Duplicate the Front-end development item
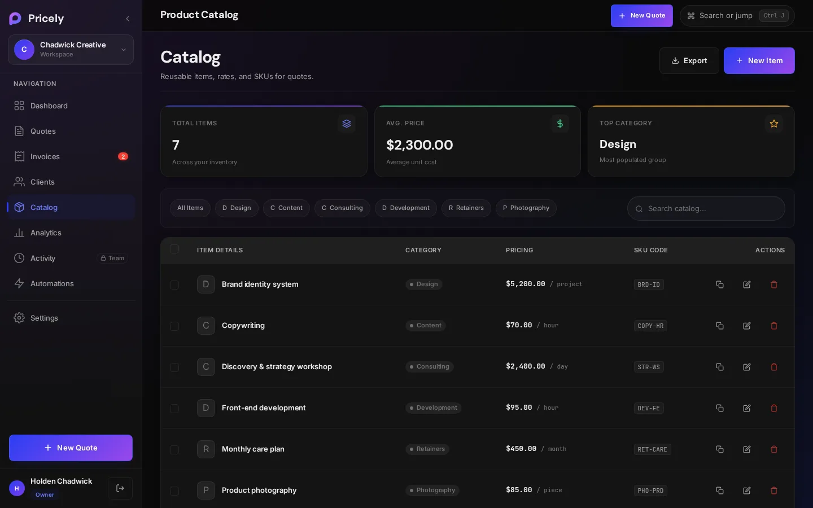The width and height of the screenshot is (813, 508). tap(720, 408)
